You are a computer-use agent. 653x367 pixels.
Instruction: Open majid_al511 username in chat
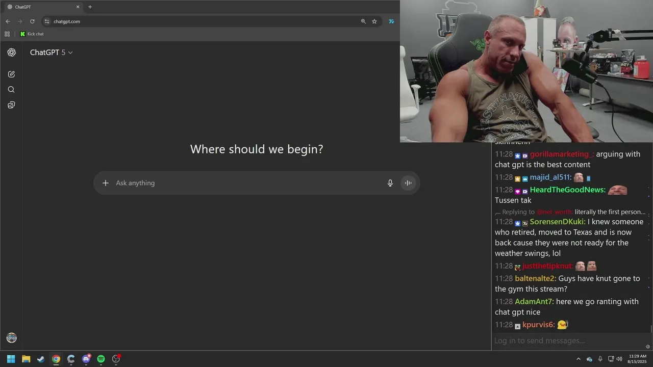tap(550, 177)
